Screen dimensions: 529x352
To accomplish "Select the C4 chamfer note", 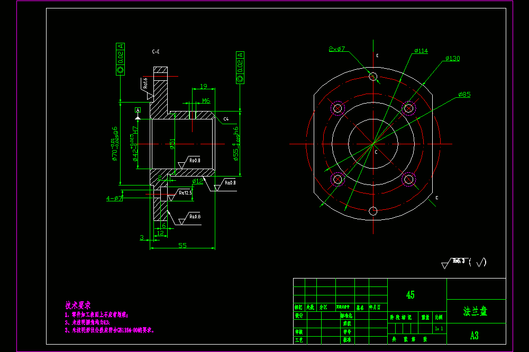I will tap(226, 119).
